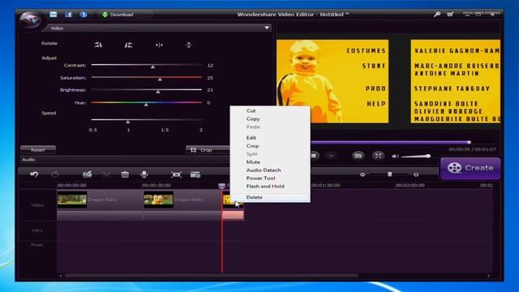Click timeline ruler mark 00:02:00:00

(410, 186)
